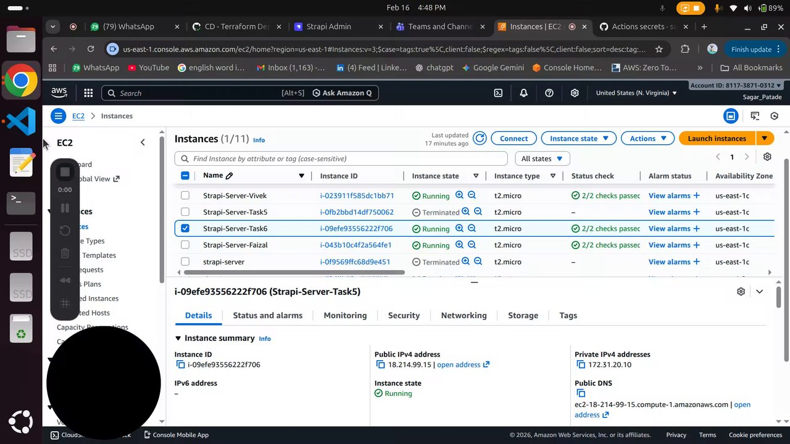The height and width of the screenshot is (444, 790).
Task: Open Chrome extensions puzzle icon
Action: click(x=685, y=49)
